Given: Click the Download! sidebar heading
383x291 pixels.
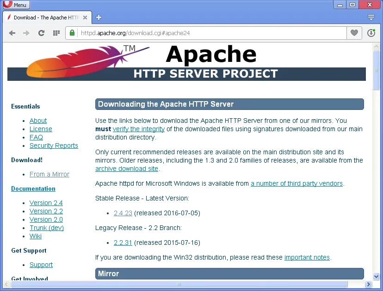Looking at the screenshot, I should [27, 160].
